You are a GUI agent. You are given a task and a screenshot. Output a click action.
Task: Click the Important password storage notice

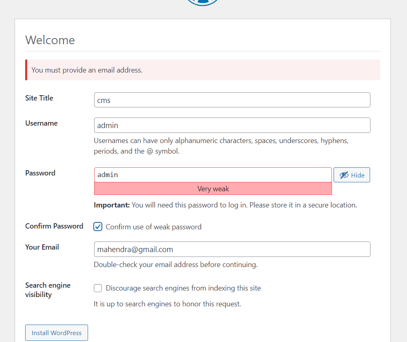tap(225, 205)
